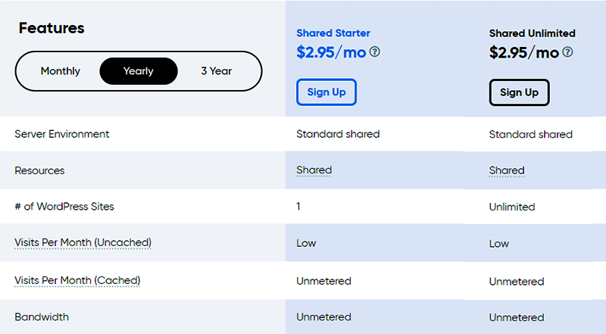Show tooltip for Starter Resources Shared value
Image resolution: width=606 pixels, height=334 pixels.
[314, 170]
